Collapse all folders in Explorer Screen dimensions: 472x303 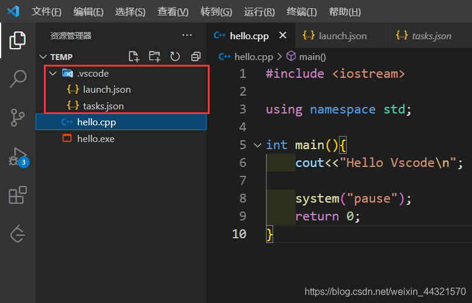click(196, 56)
